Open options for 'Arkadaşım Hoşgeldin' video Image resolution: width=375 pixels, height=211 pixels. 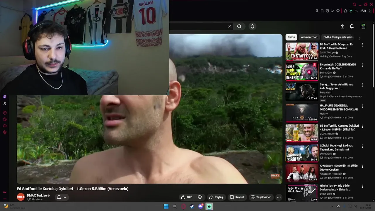click(x=362, y=166)
